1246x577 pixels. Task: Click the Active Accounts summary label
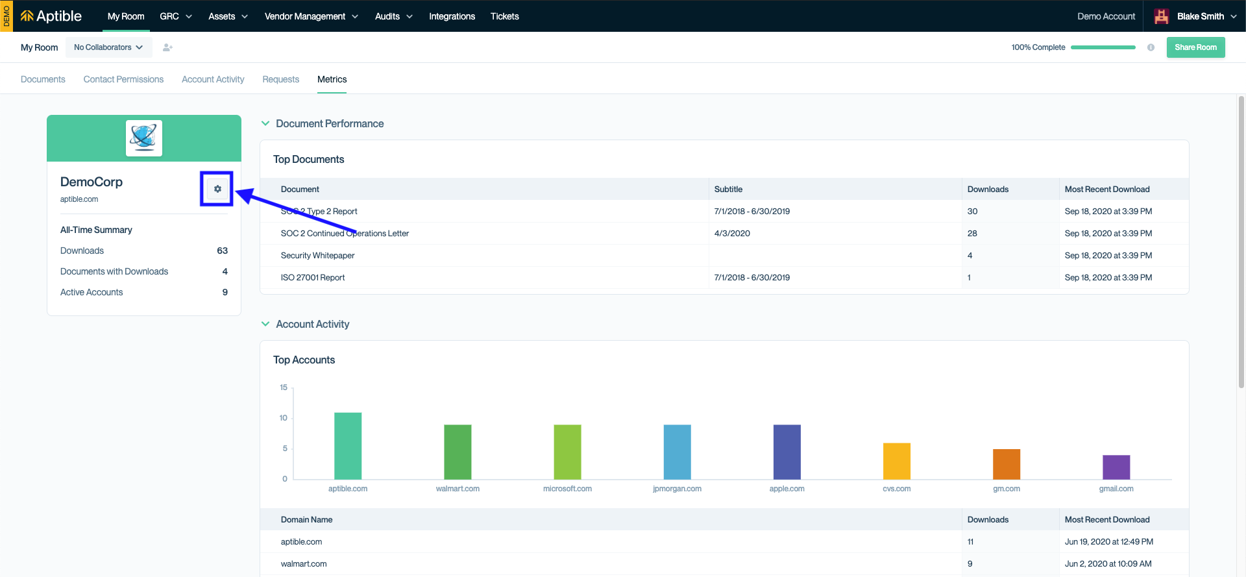92,292
